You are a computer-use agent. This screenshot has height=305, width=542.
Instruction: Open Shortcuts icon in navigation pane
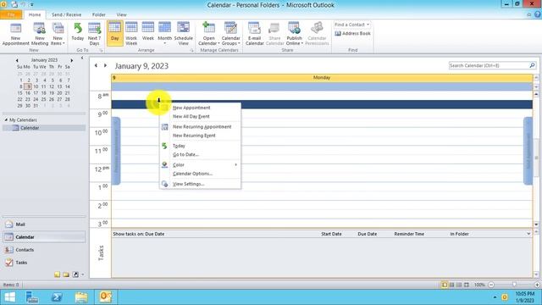[x=75, y=274]
